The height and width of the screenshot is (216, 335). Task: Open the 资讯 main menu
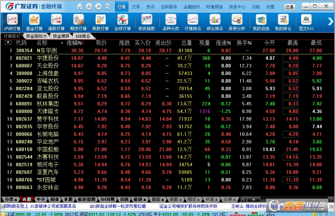[150, 7]
